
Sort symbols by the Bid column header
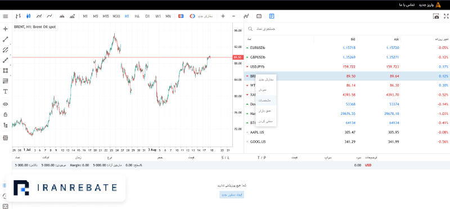point(353,39)
